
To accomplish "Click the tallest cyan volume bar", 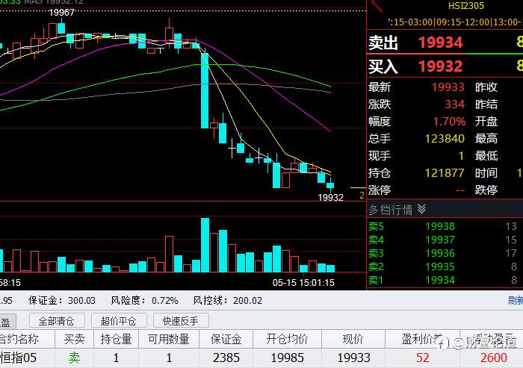I will pyautogui.click(x=205, y=245).
